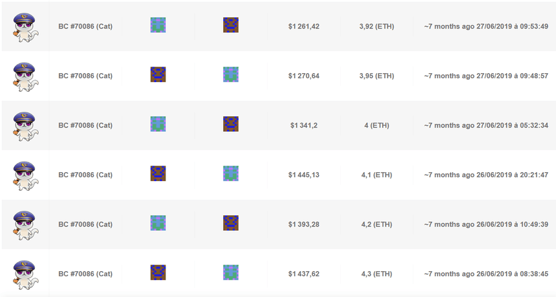556x297 pixels.
Task: Open the BC #70086 (Cat) link on the 09:53:49 row
Action: (x=85, y=27)
